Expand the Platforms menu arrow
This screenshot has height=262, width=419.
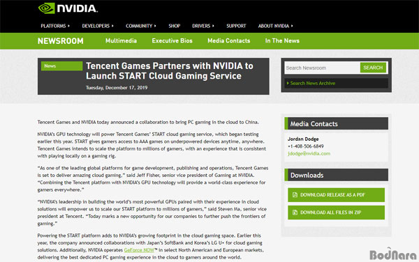[68, 26]
